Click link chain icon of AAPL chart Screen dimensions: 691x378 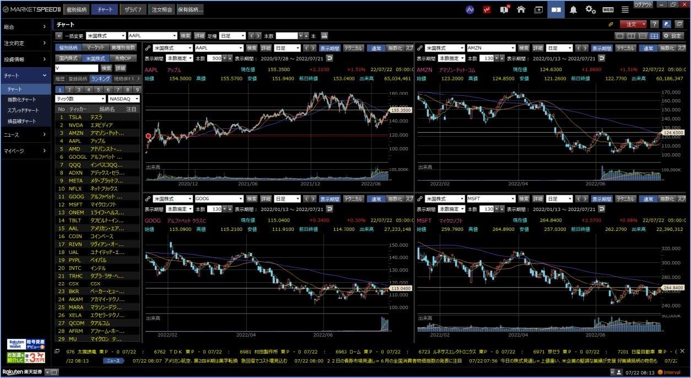tap(147, 48)
